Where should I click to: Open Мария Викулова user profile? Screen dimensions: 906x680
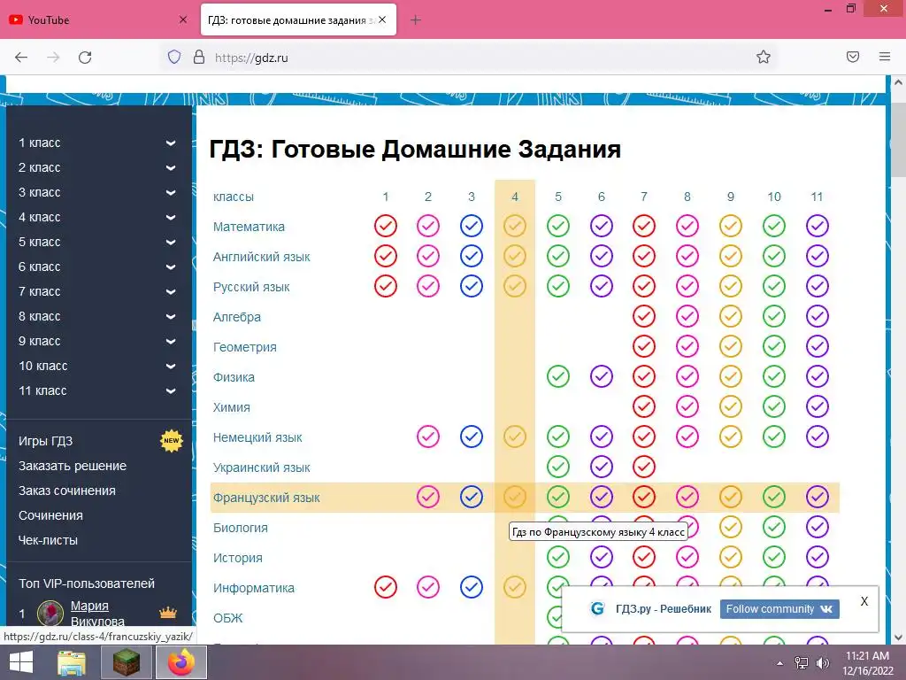coord(97,614)
